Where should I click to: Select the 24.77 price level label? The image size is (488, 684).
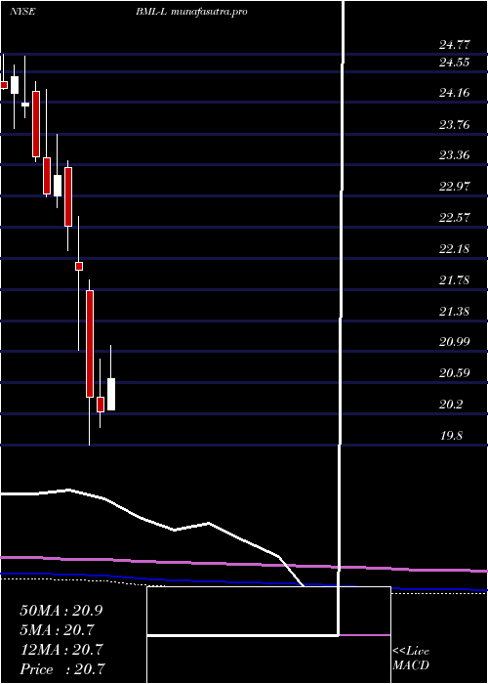(x=454, y=44)
